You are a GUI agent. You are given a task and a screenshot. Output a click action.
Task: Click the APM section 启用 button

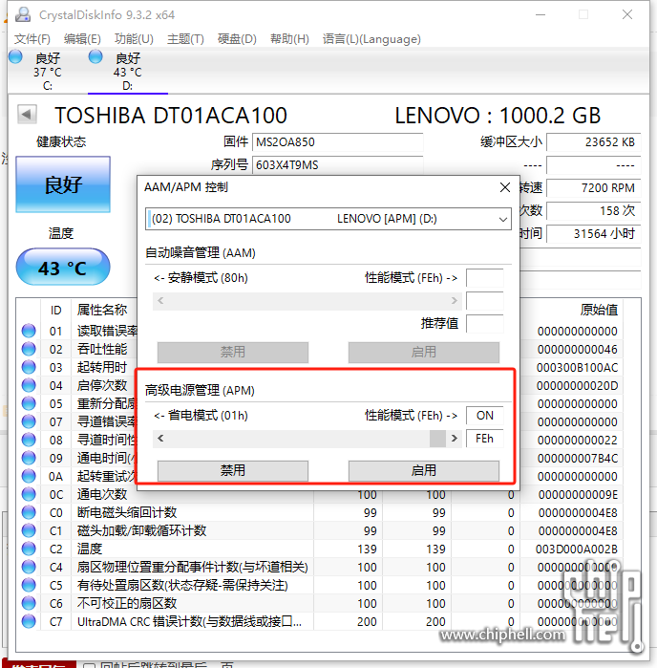click(424, 470)
